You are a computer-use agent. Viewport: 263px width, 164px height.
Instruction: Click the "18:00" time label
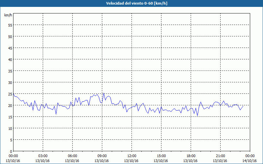pos(191,156)
